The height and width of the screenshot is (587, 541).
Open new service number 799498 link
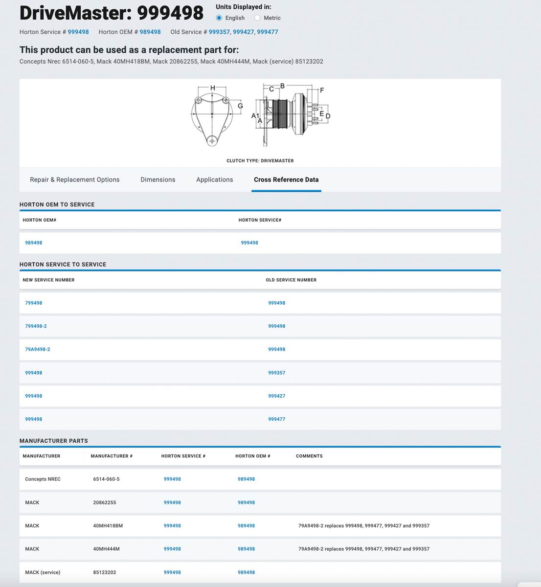(x=34, y=303)
